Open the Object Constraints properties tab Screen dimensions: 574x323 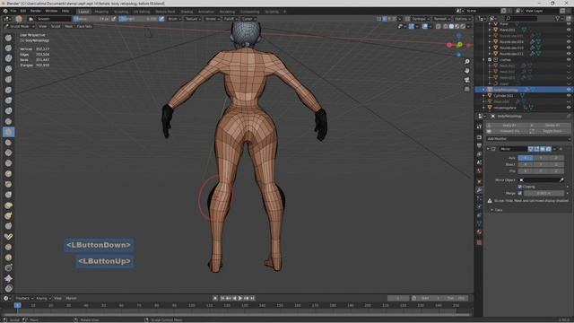[479, 215]
